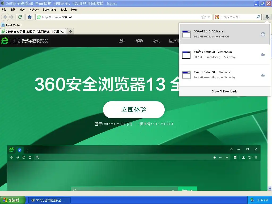Click the green e logo in the preview browser
This screenshot has width=272, height=204.
(11, 150)
